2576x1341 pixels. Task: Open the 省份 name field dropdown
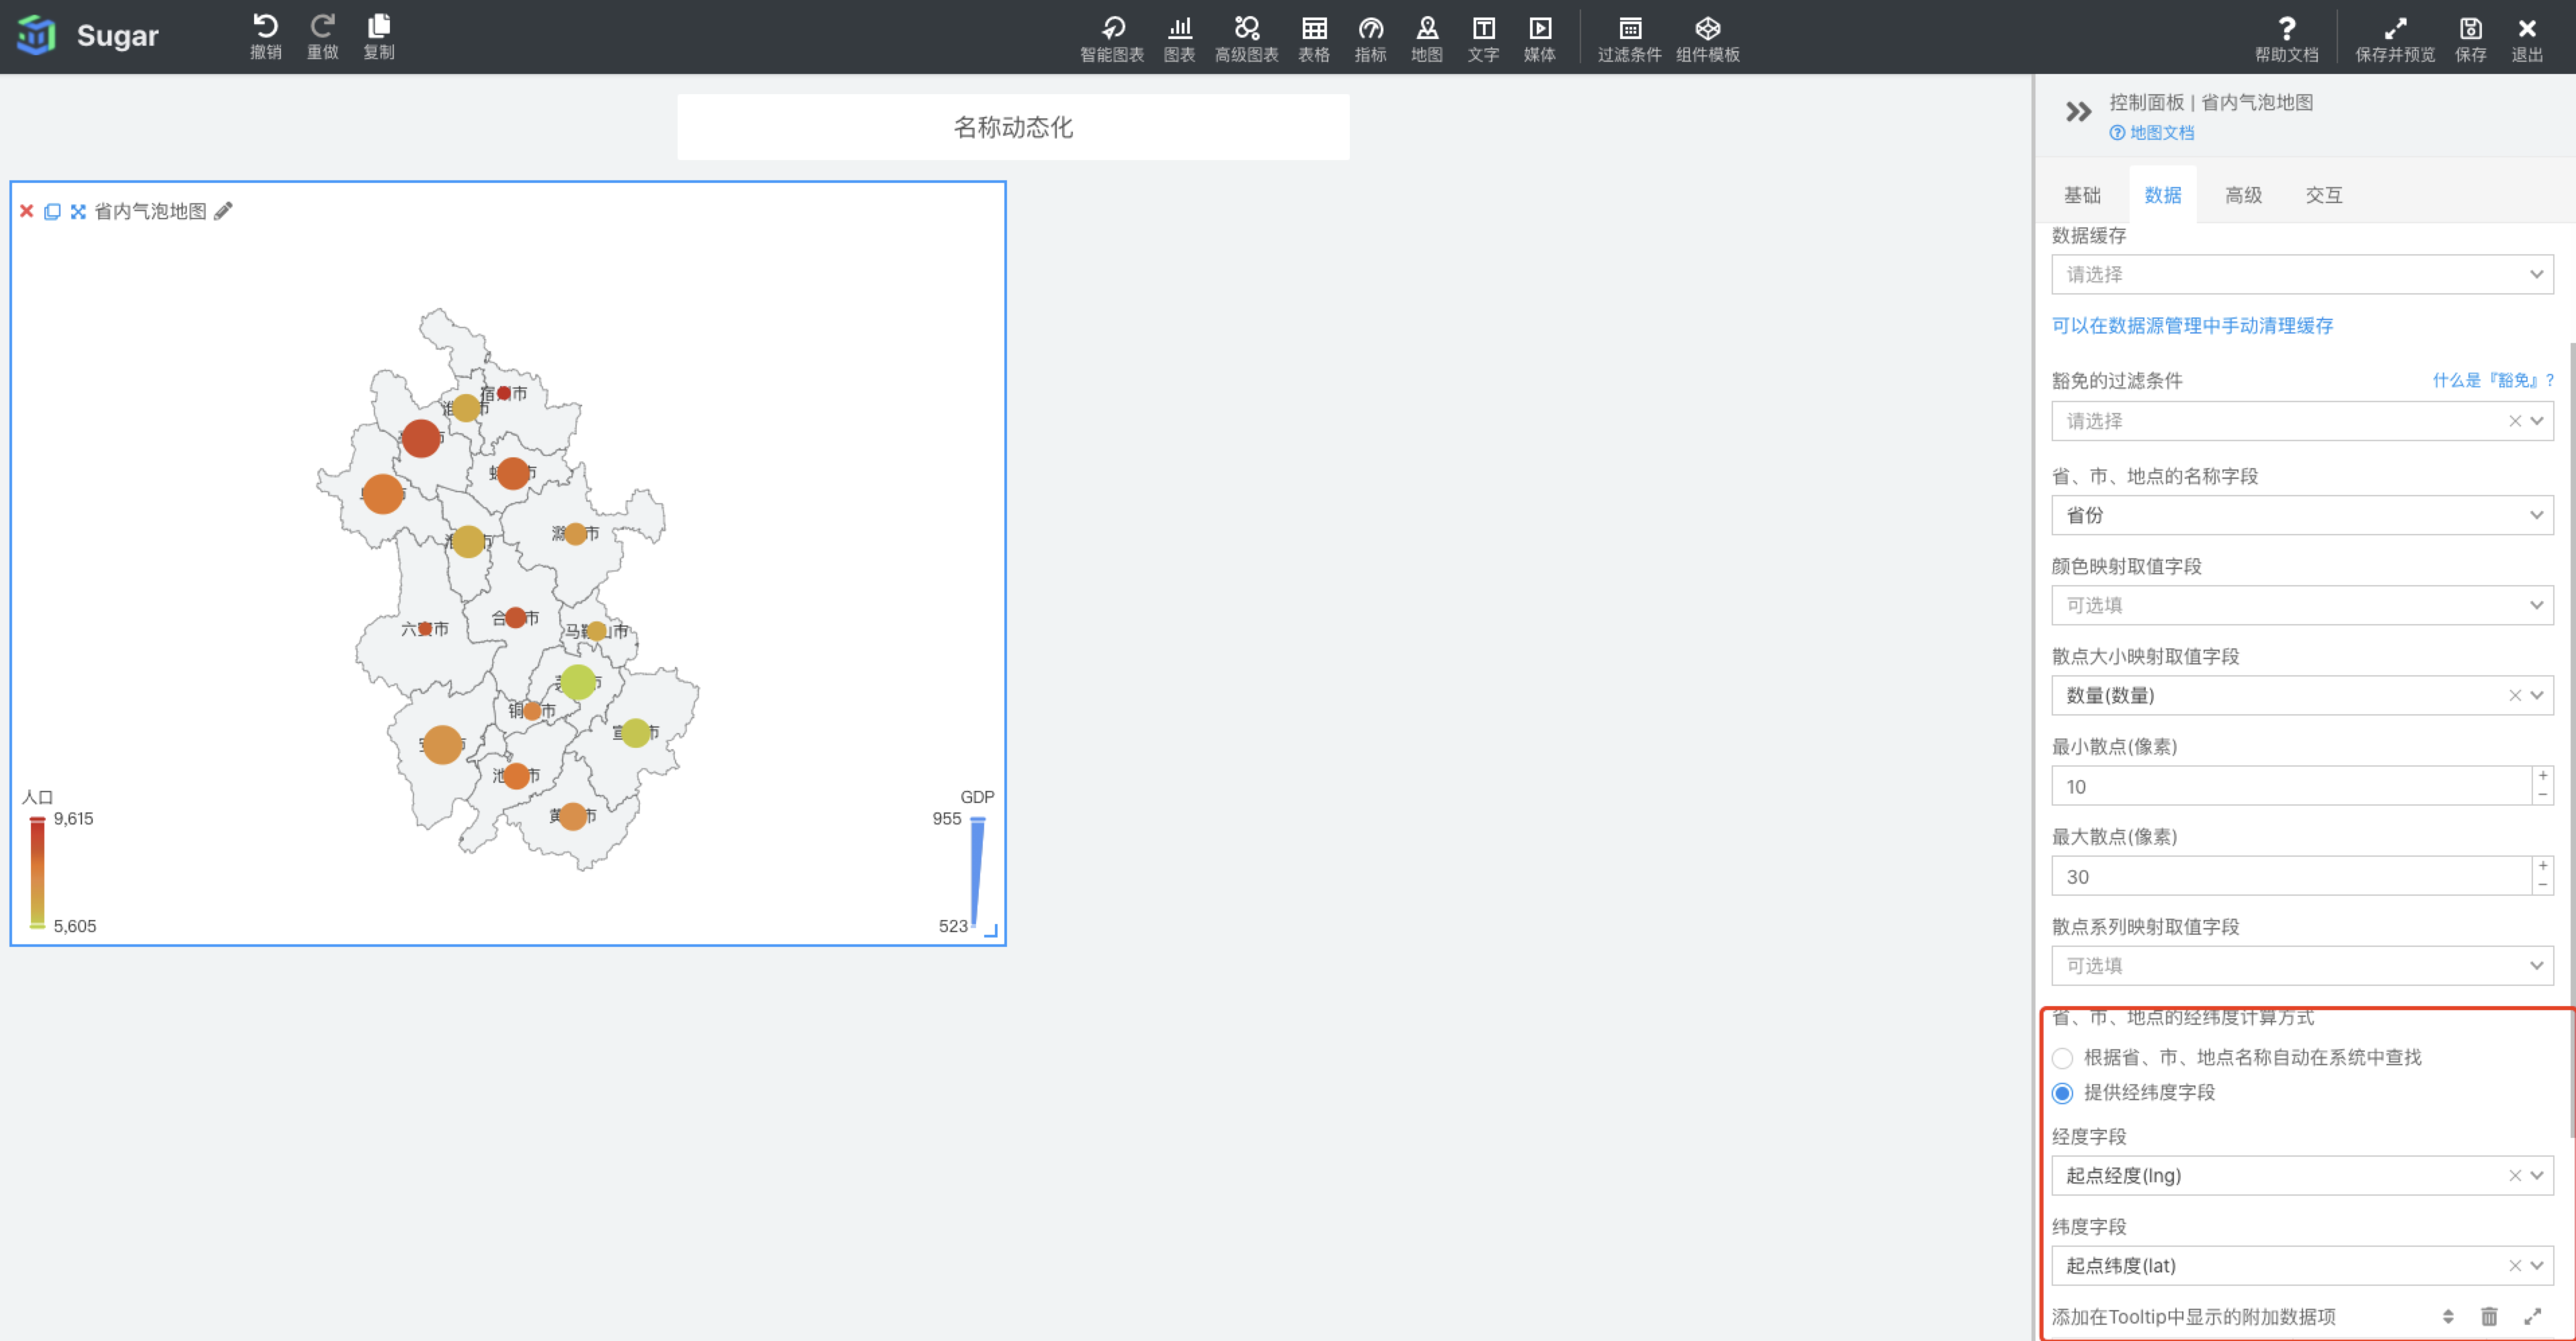[x=2302, y=515]
